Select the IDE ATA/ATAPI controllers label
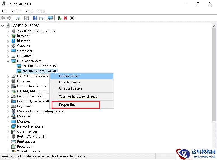The height and width of the screenshot is (160, 217). pyautogui.click(x=33, y=91)
